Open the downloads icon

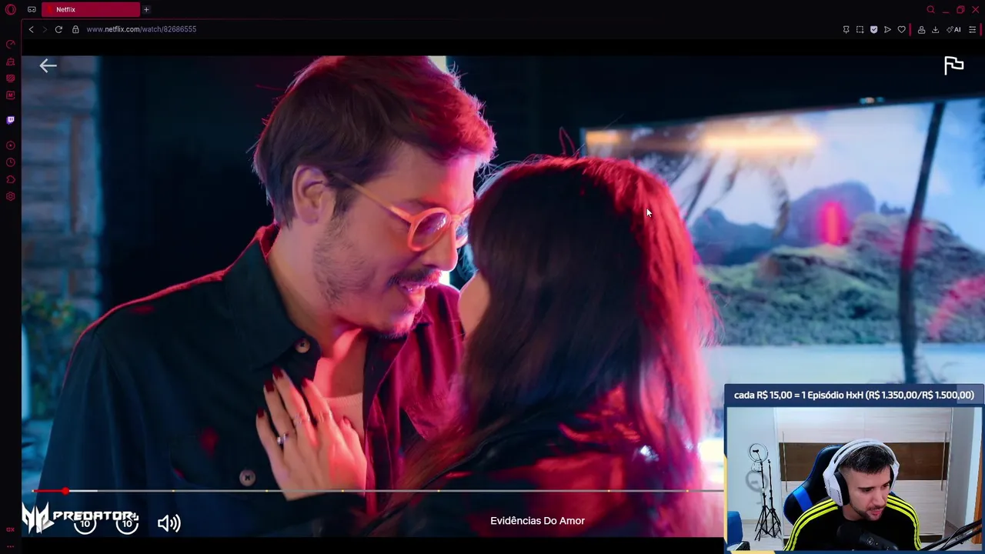pos(935,29)
